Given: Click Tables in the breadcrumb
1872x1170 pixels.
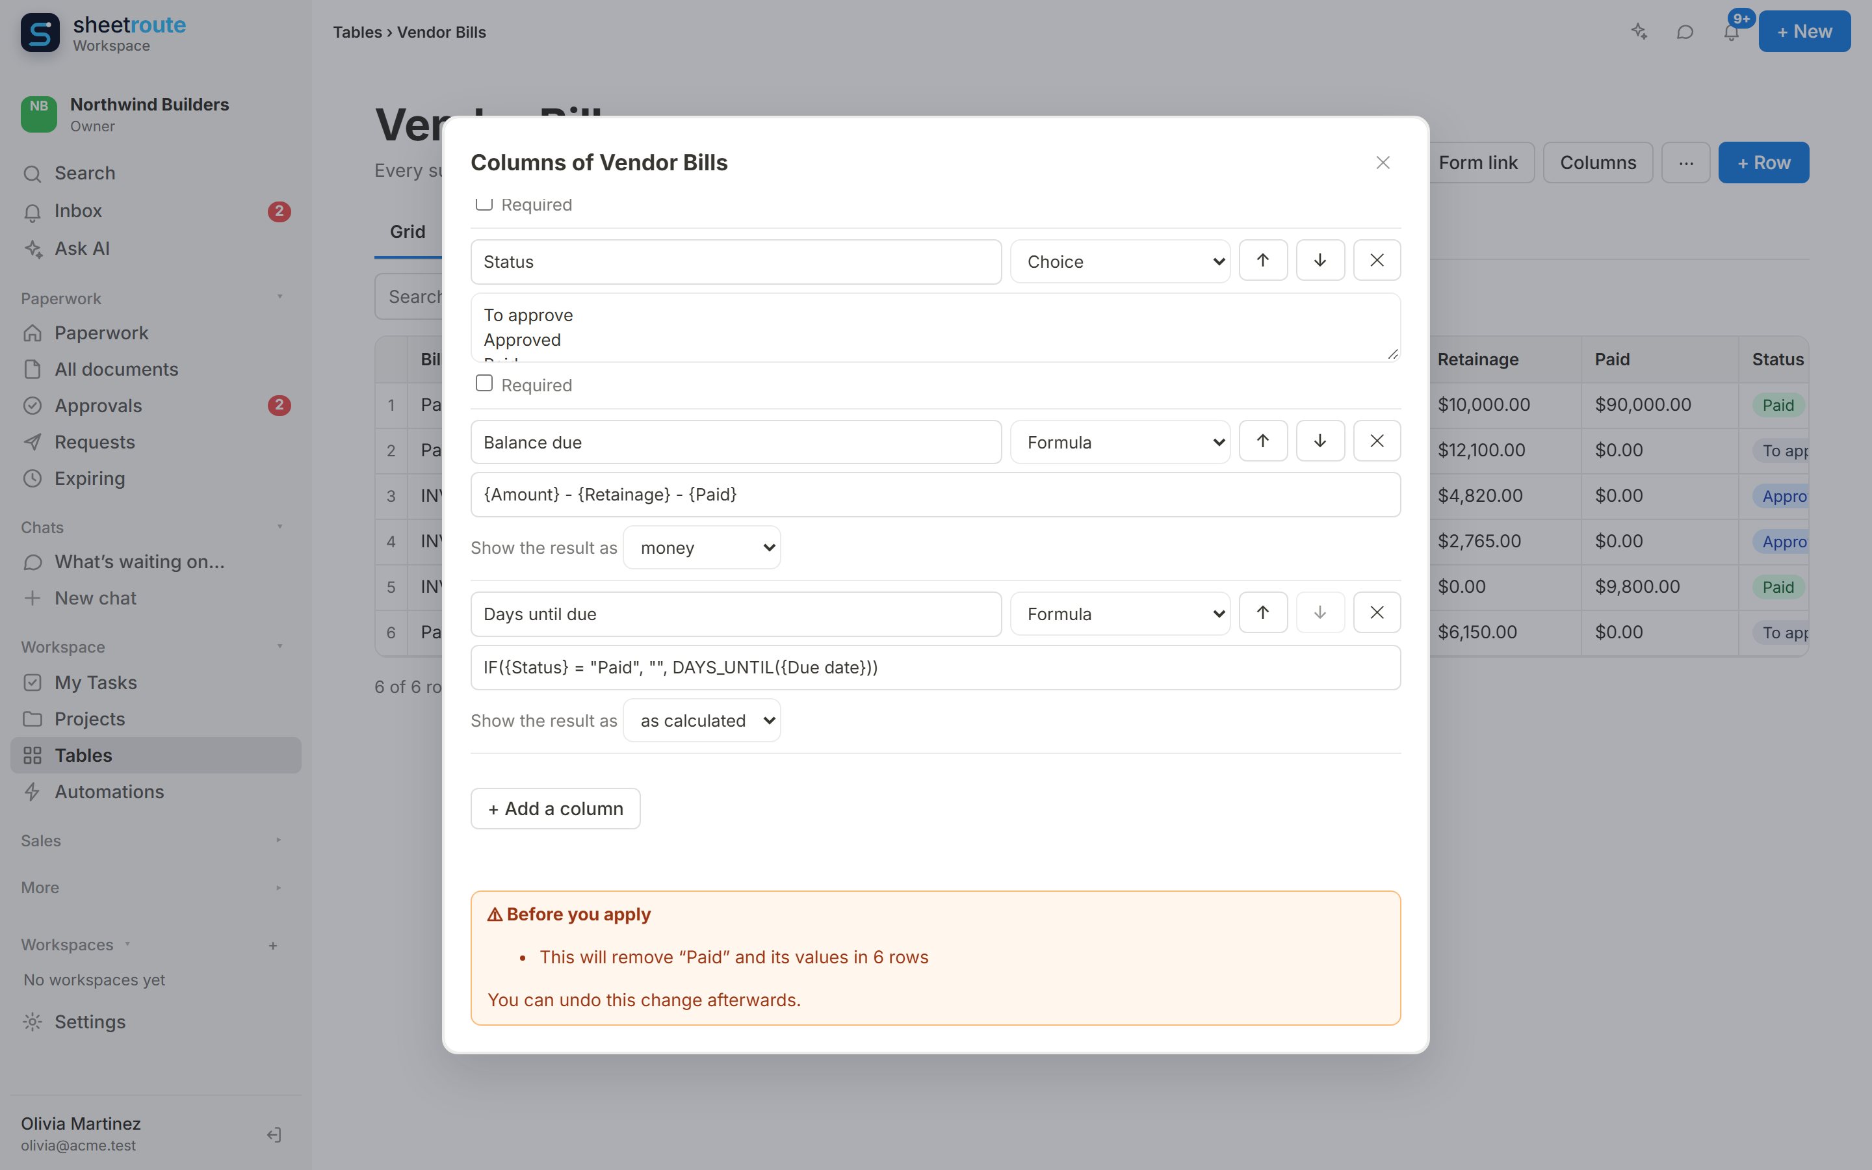Looking at the screenshot, I should pyautogui.click(x=357, y=32).
